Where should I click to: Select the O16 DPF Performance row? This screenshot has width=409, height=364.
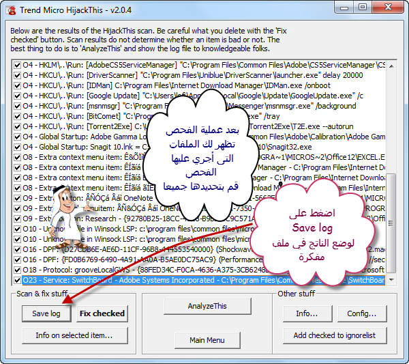point(204,260)
